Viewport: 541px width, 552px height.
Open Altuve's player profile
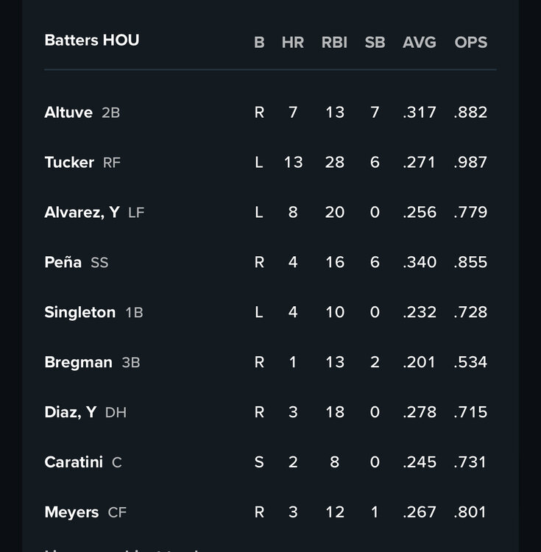click(68, 113)
